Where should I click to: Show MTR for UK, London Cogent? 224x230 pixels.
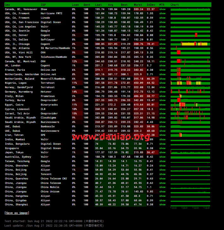[x=162, y=65]
